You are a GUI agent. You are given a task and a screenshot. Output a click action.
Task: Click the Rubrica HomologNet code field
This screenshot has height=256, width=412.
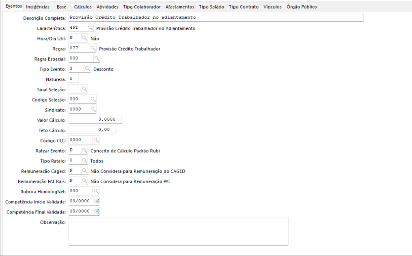click(x=81, y=191)
